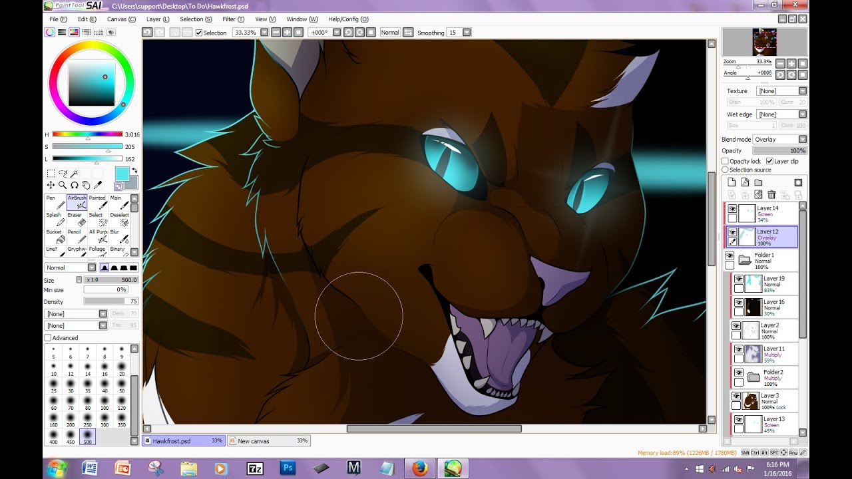Hide Layer14 using its eye icon
This screenshot has height=479, width=852.
tap(732, 209)
